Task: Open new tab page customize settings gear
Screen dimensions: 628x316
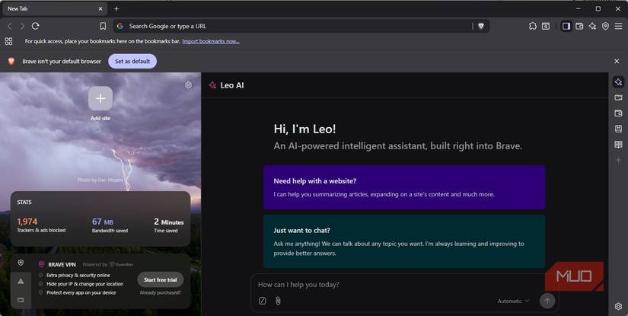Action: coord(189,85)
